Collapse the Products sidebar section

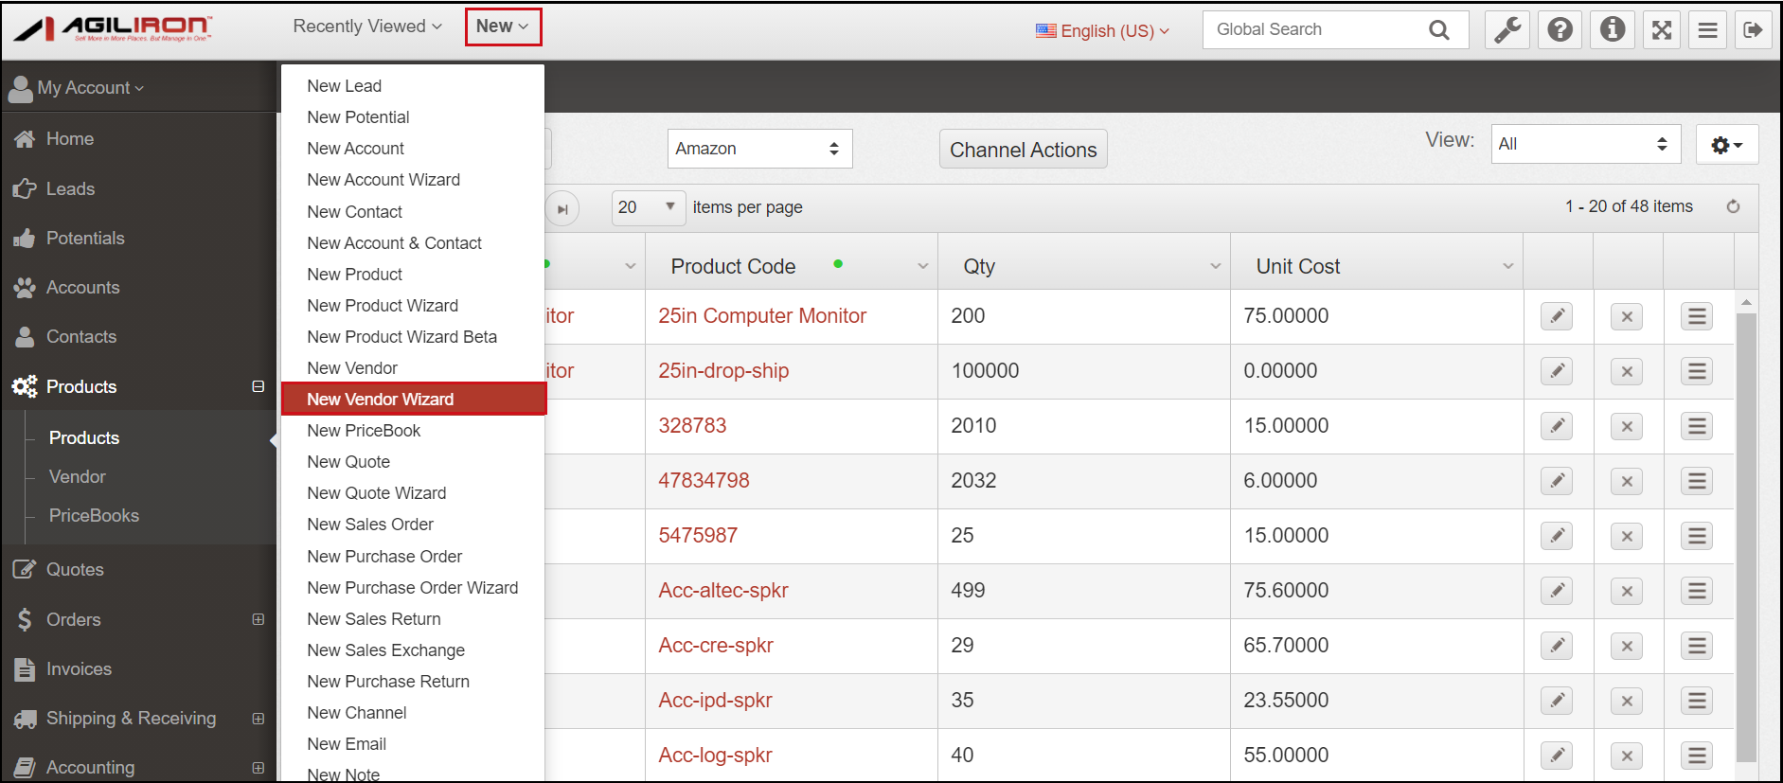[x=258, y=386]
